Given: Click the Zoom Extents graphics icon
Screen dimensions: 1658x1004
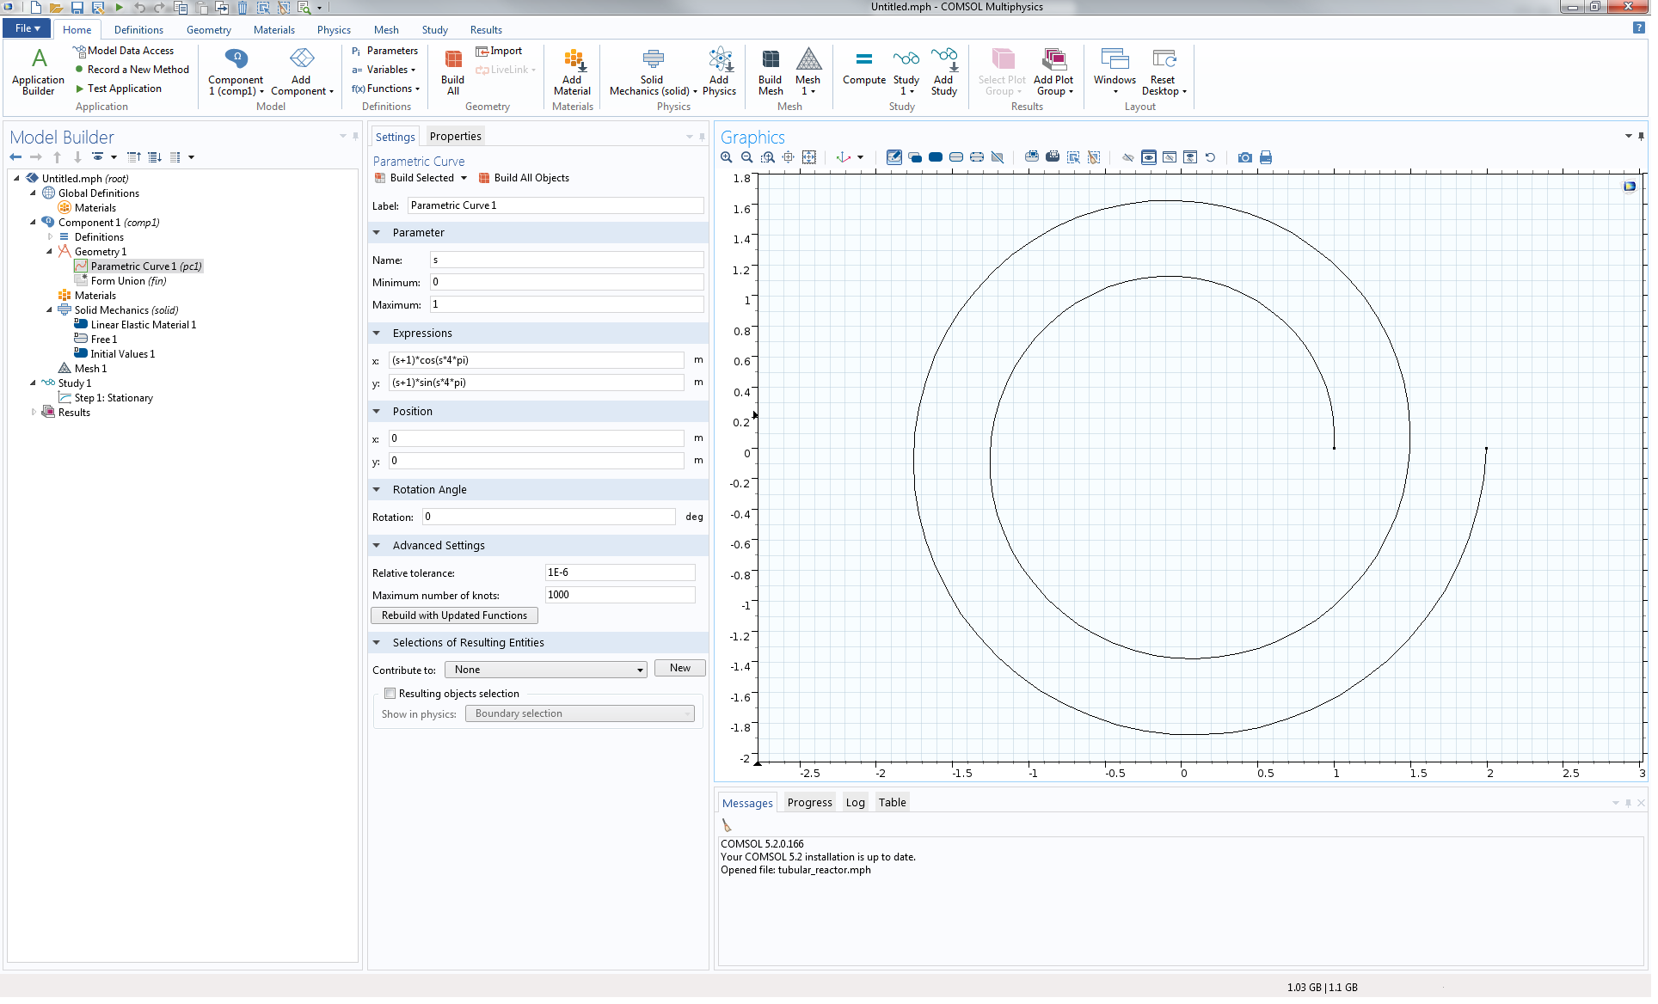Looking at the screenshot, I should pyautogui.click(x=809, y=157).
